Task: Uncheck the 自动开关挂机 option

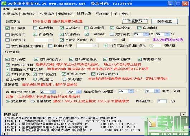Action: tap(8, 65)
